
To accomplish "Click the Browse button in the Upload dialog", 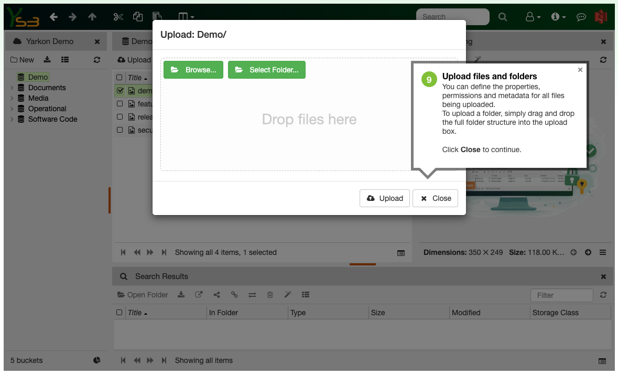I will coord(193,69).
